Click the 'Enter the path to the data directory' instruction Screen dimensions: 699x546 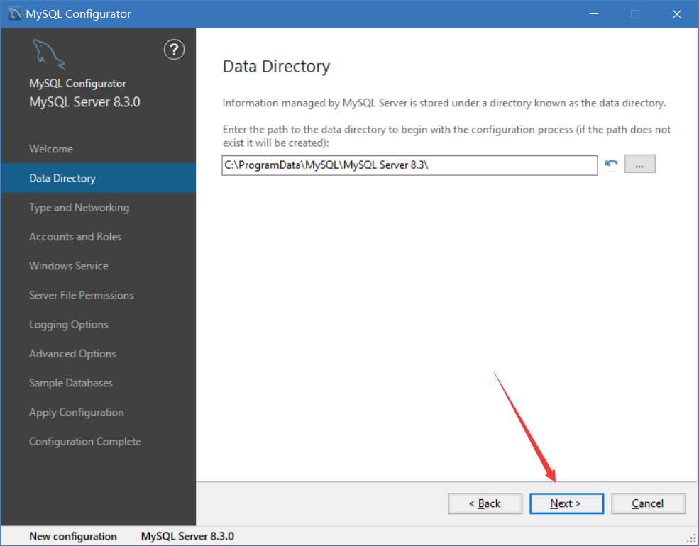pos(446,136)
